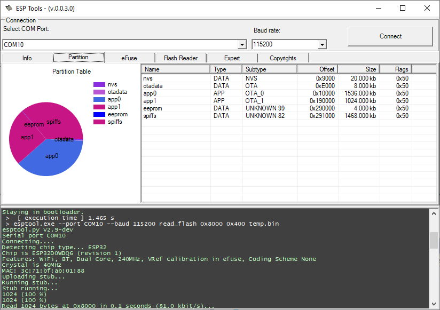The height and width of the screenshot is (310, 440).
Task: Open the Copyrights tab
Action: coord(283,58)
